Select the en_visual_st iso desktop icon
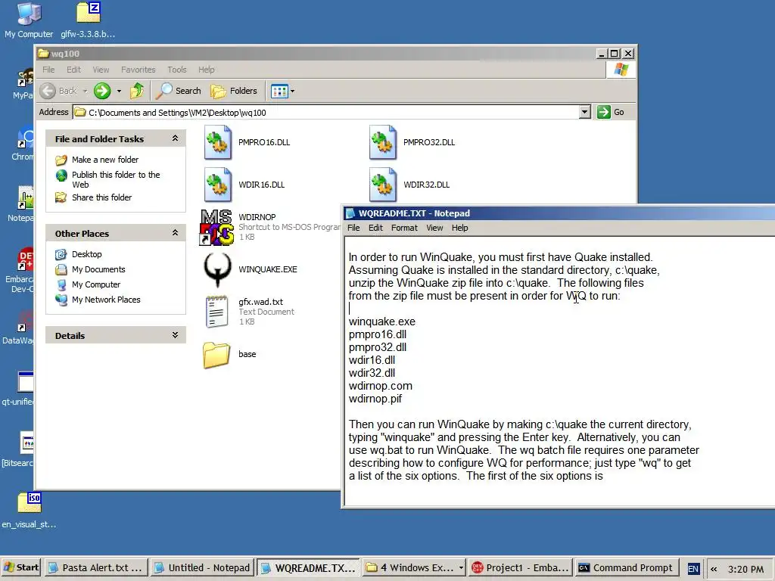The height and width of the screenshot is (581, 775). [29, 511]
